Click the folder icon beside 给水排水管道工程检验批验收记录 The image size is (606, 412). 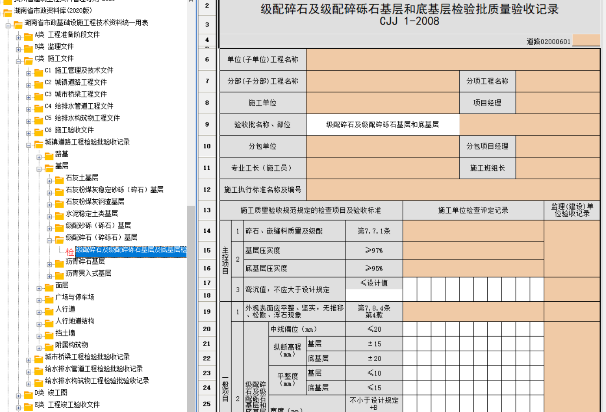(x=39, y=371)
